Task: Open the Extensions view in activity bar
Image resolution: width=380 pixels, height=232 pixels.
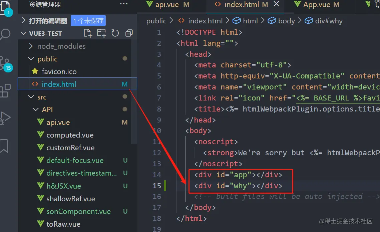Action: click(5, 91)
